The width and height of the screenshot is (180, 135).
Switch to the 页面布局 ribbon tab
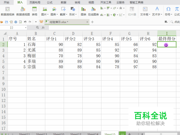coord(35,2)
